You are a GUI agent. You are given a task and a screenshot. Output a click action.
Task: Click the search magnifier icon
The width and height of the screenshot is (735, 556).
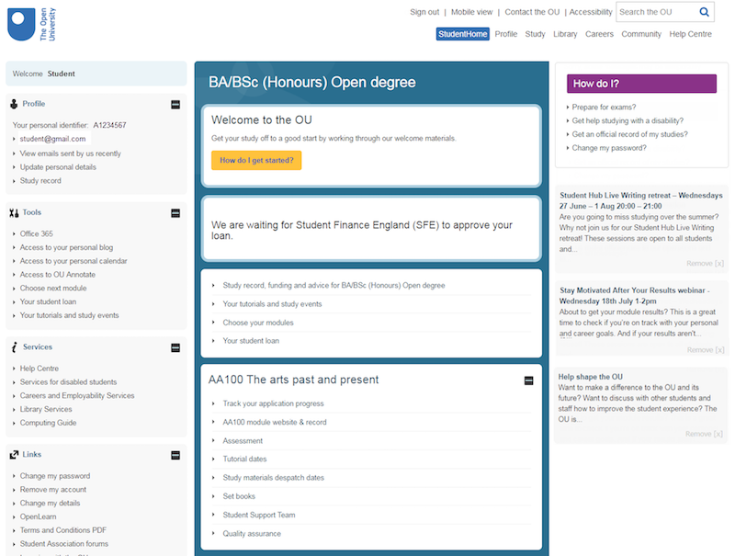(x=704, y=12)
